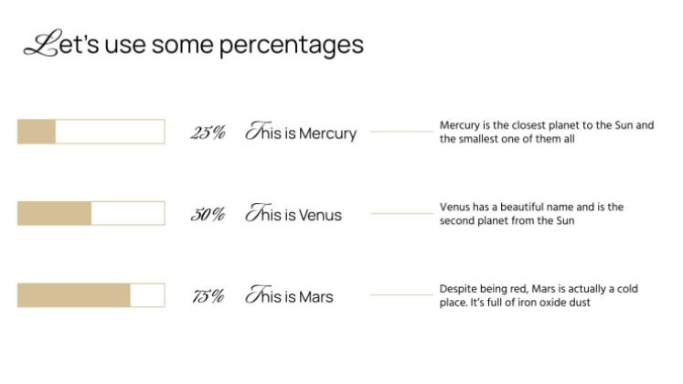Select the filled part of the 75% bar

73,295
